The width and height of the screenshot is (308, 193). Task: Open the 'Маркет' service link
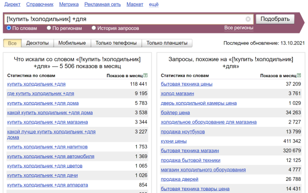coord(135,5)
